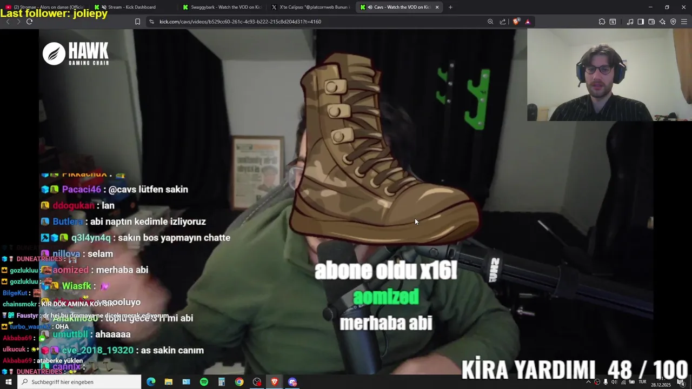The width and height of the screenshot is (692, 389).
Task: Click the HAWK Gaming Chair logo
Action: [76, 54]
